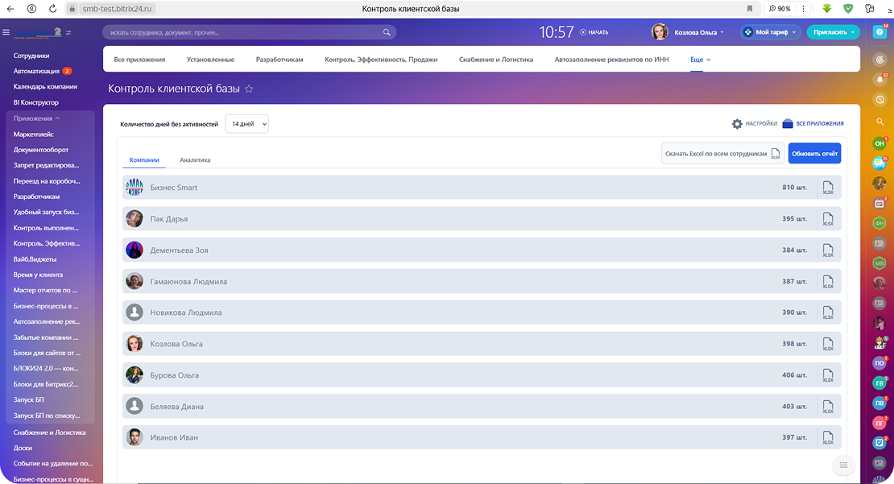894x484 pixels.
Task: Toggle the hamburger menu in left sidebar
Action: point(6,32)
